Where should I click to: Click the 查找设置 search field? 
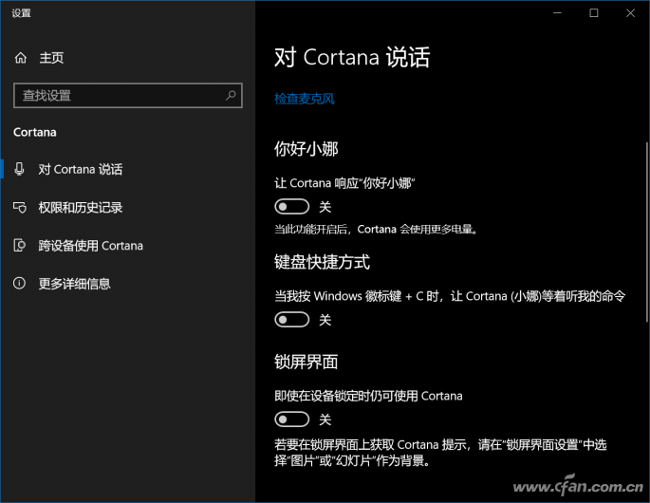point(128,95)
